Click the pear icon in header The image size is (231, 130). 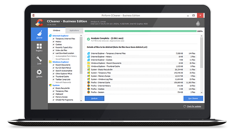(x=198, y=23)
